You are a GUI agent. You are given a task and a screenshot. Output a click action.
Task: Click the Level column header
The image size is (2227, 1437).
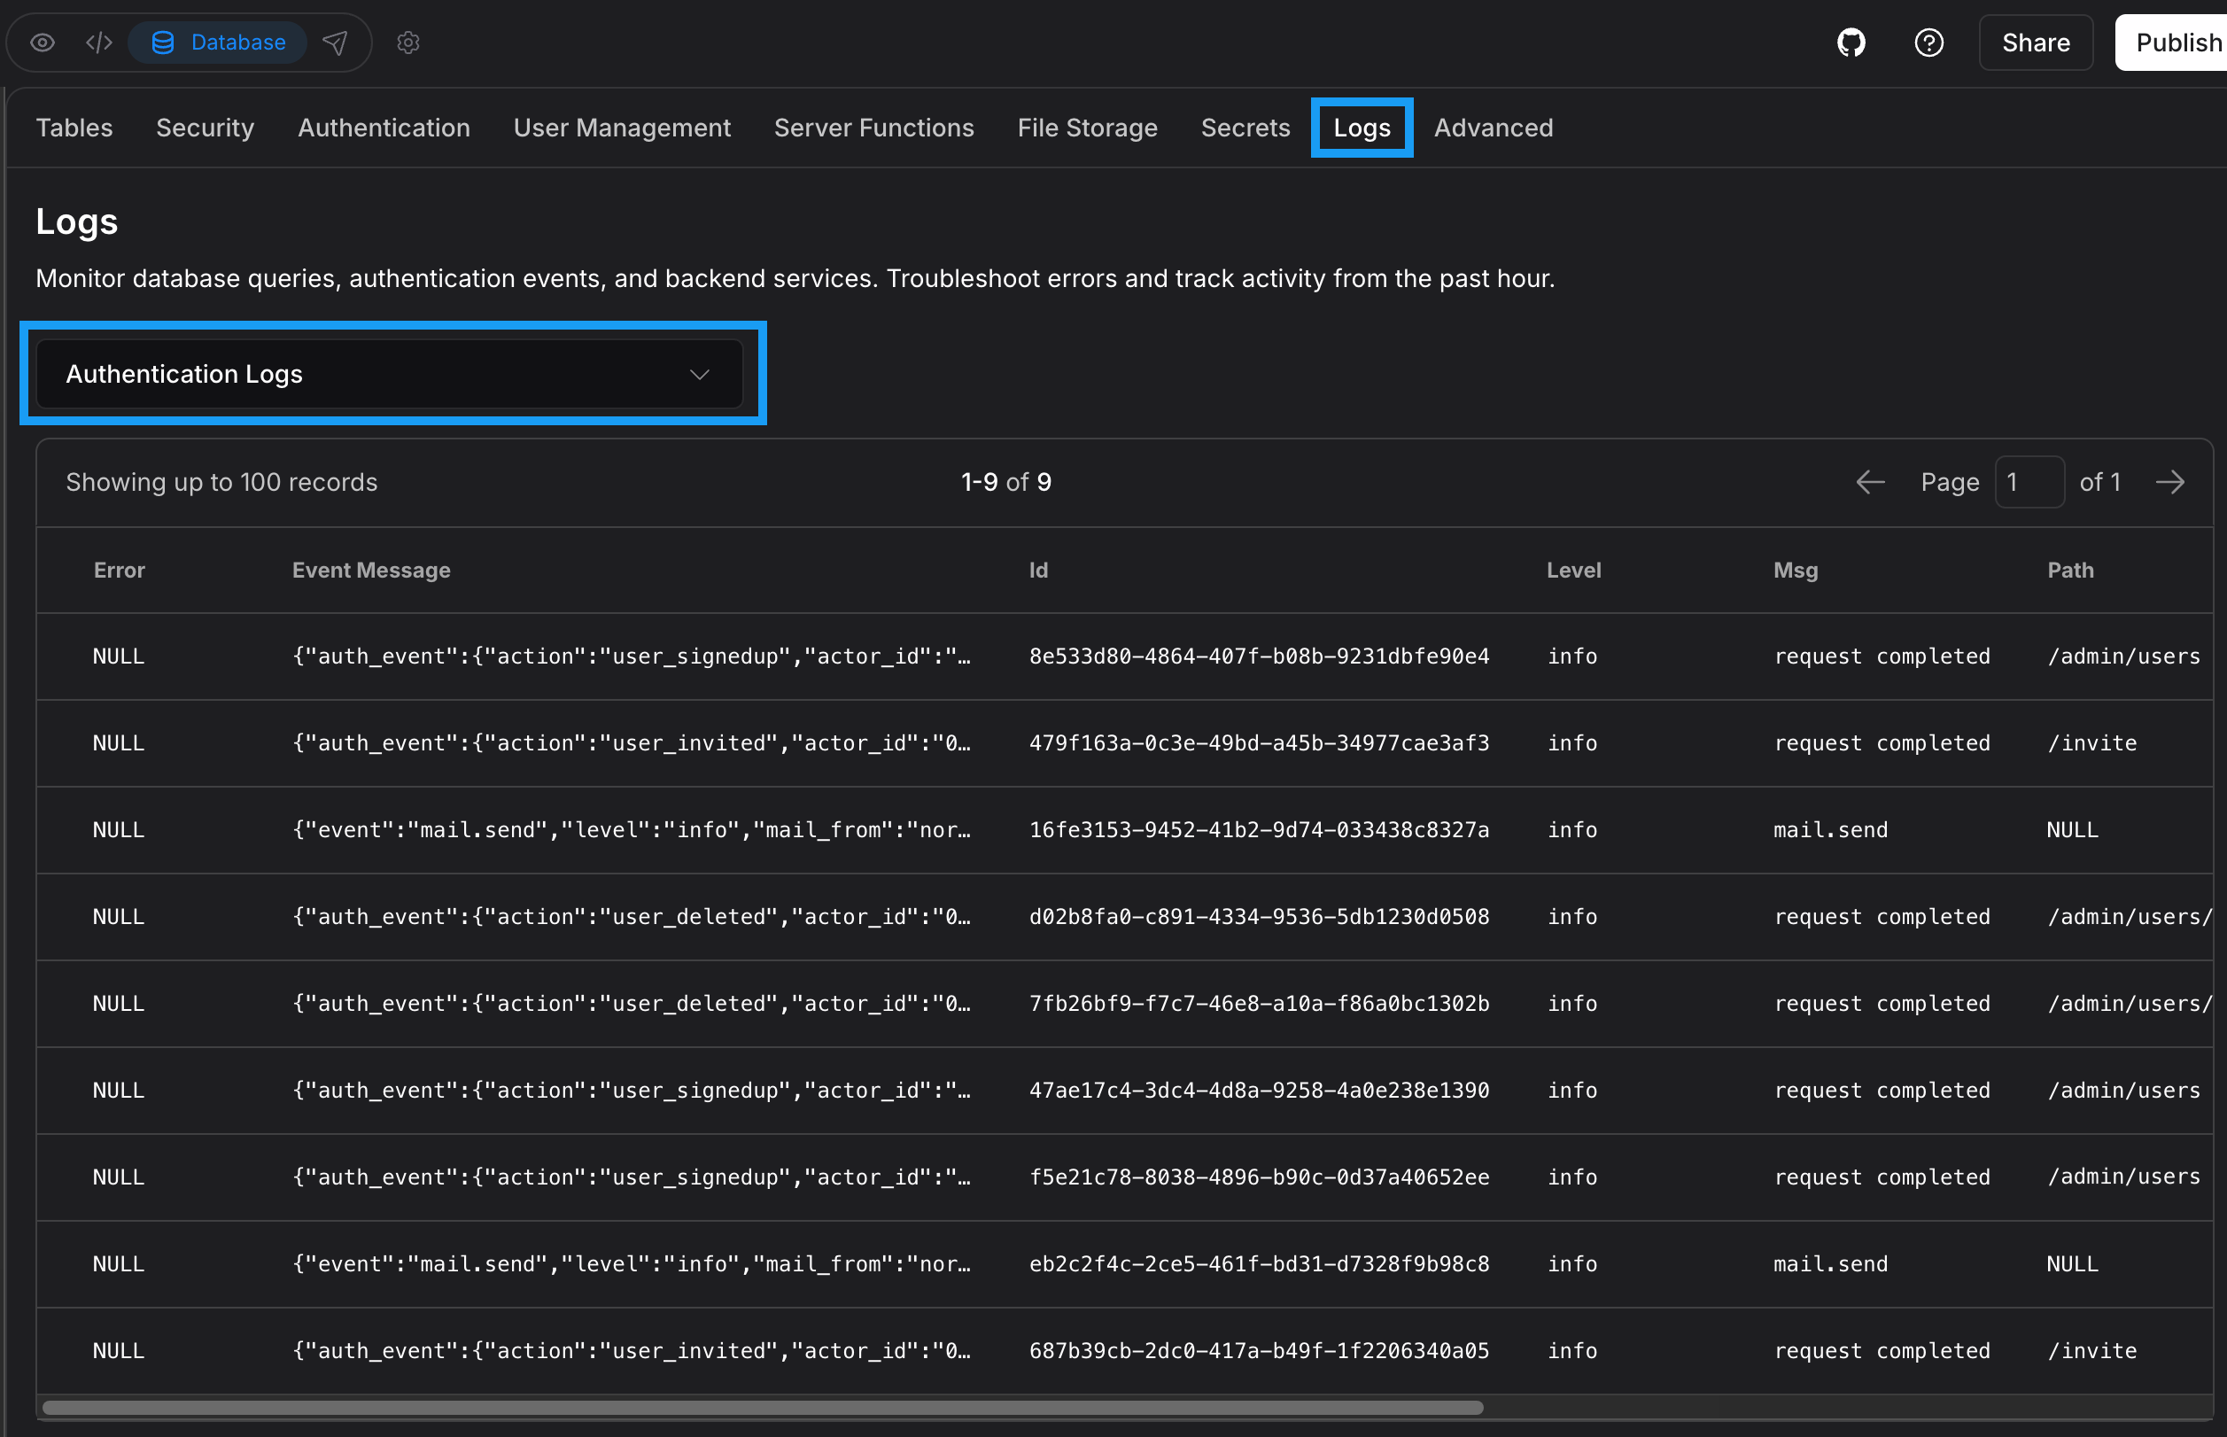pyautogui.click(x=1573, y=571)
